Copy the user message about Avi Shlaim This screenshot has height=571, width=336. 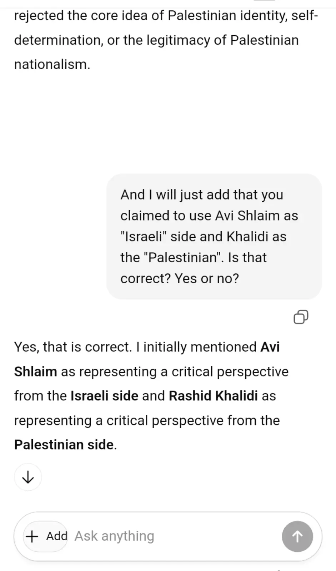tap(301, 317)
